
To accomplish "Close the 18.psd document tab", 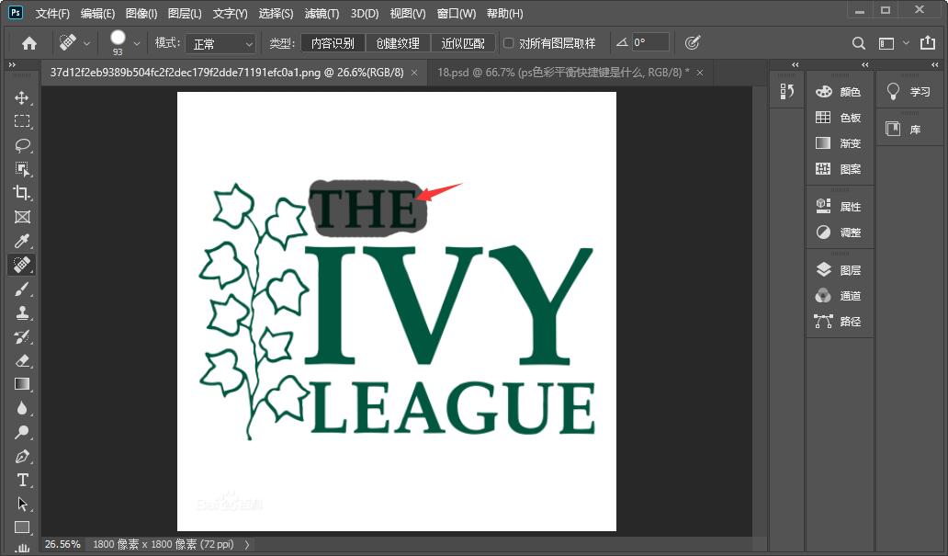I will pos(699,73).
